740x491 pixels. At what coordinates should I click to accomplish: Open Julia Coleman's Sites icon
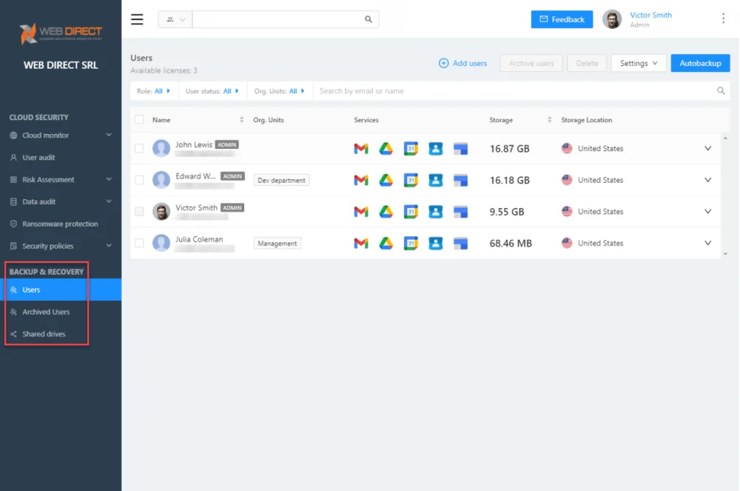[x=460, y=244]
